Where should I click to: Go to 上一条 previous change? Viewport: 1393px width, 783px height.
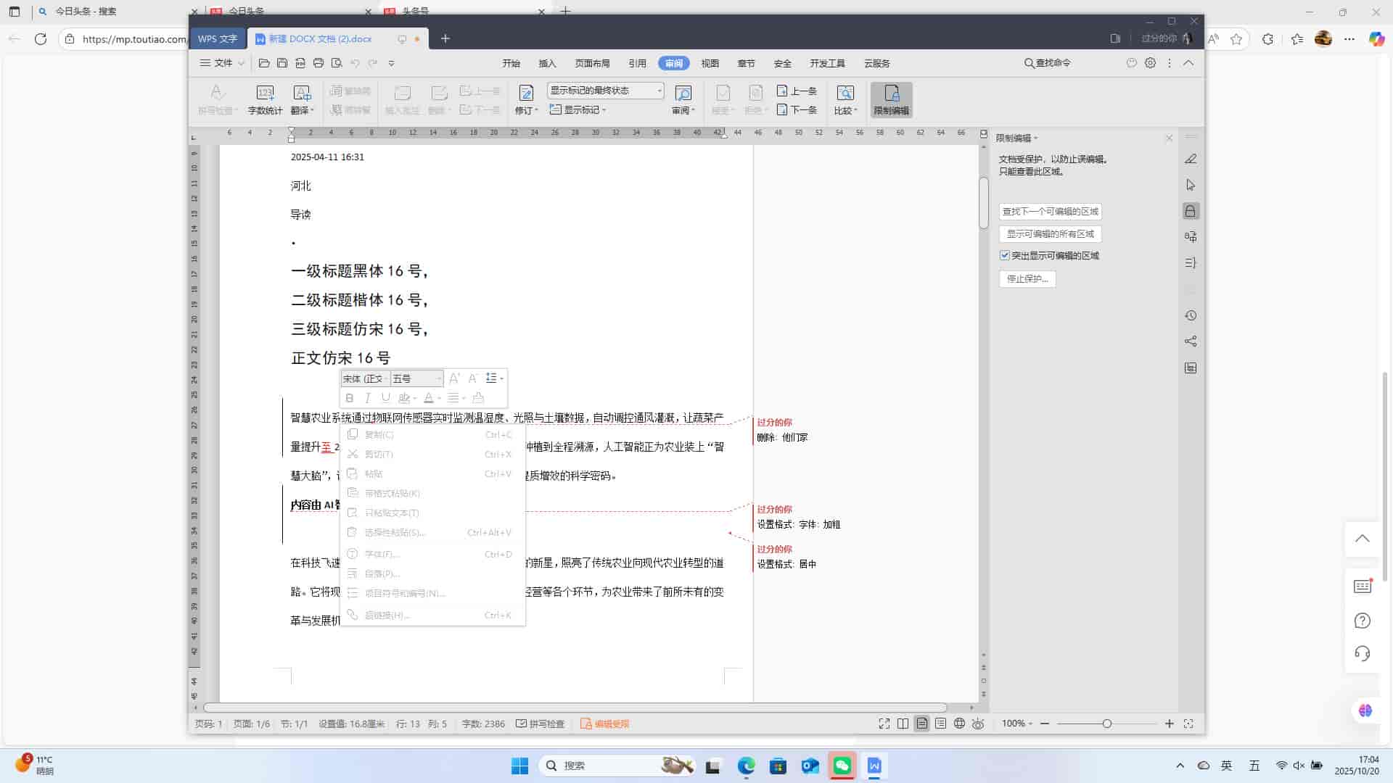[x=797, y=91]
